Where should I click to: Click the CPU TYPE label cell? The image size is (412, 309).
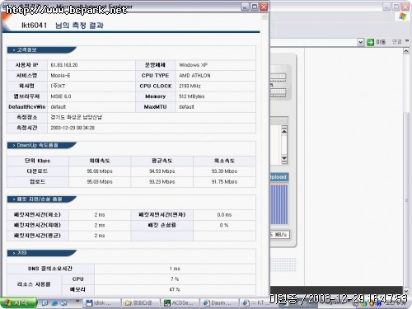156,75
